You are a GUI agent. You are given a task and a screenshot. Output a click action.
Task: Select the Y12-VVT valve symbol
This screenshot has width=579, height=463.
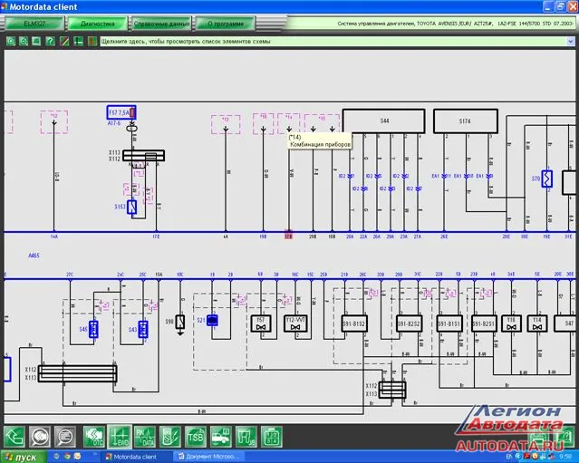pyautogui.click(x=294, y=323)
